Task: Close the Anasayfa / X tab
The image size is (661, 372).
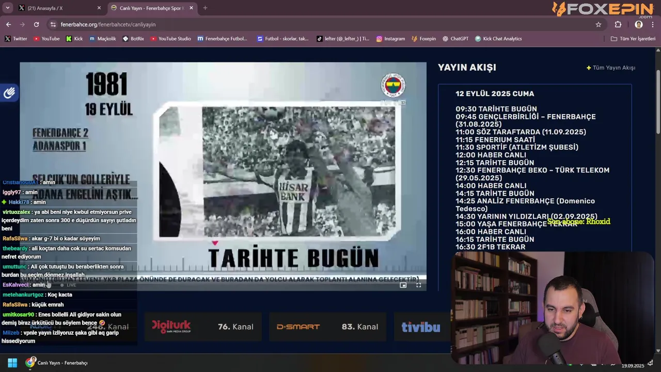Action: point(99,8)
